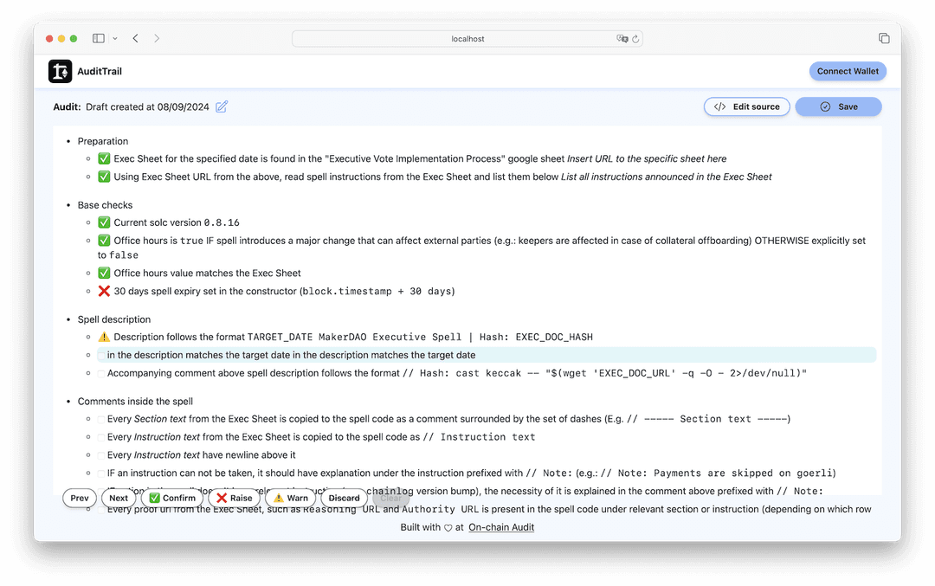Go back with the browser back arrow
The image size is (935, 586).
[136, 38]
